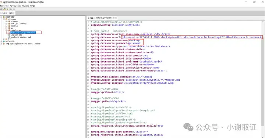Click the Java Decompiler title bar app icon
265x138 pixels.
[1, 2]
